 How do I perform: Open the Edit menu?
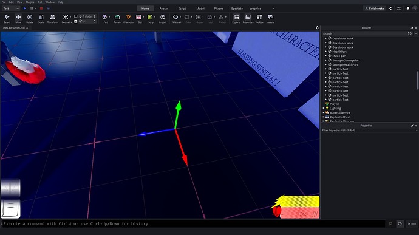tap(11, 2)
